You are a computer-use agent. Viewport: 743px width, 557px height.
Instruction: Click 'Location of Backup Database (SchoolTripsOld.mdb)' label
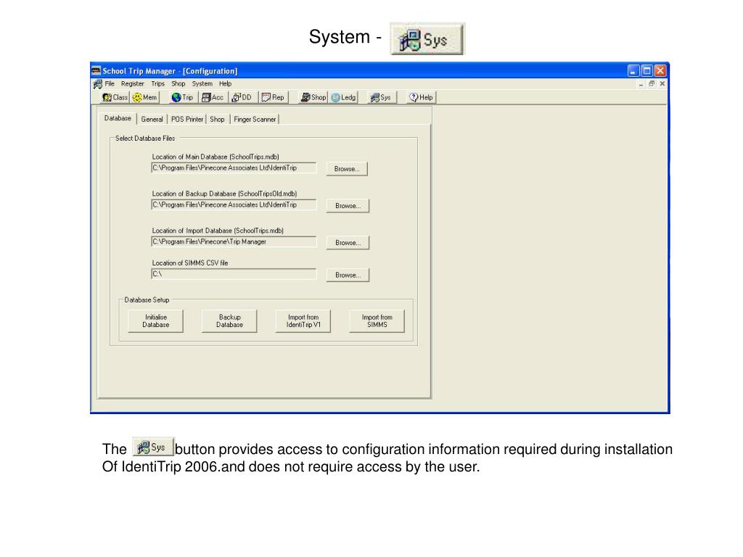click(x=225, y=194)
